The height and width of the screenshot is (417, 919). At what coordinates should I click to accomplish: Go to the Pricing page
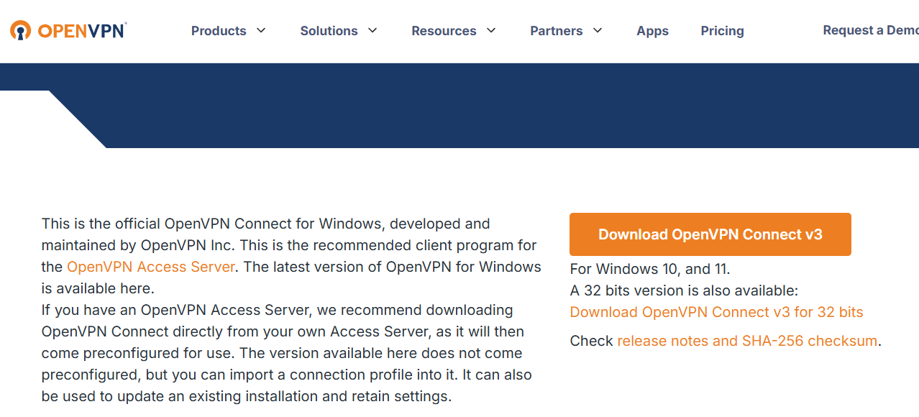pyautogui.click(x=722, y=31)
